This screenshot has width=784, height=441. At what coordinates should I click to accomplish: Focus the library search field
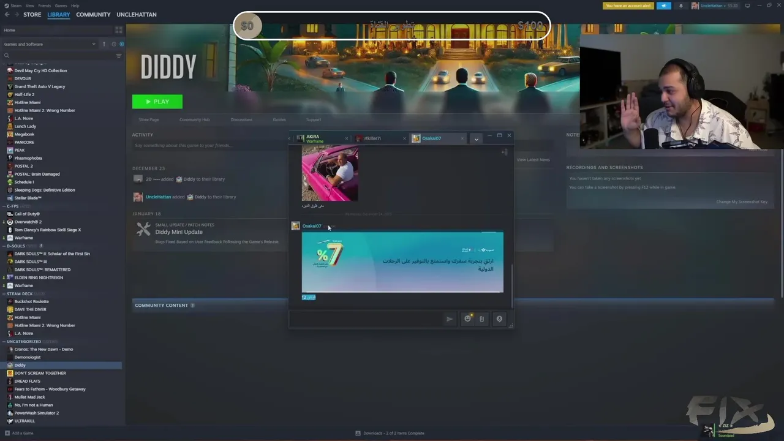[58, 56]
